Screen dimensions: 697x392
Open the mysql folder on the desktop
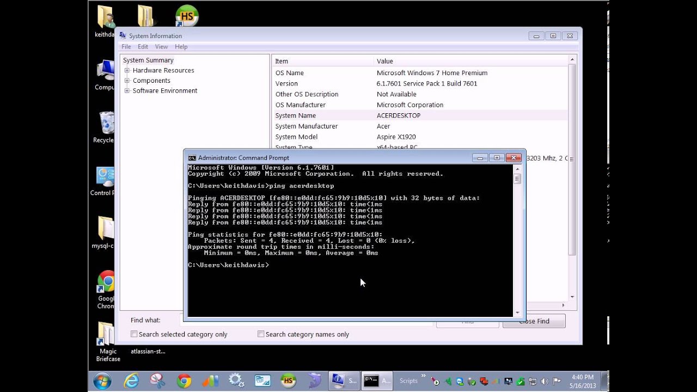[x=103, y=232]
